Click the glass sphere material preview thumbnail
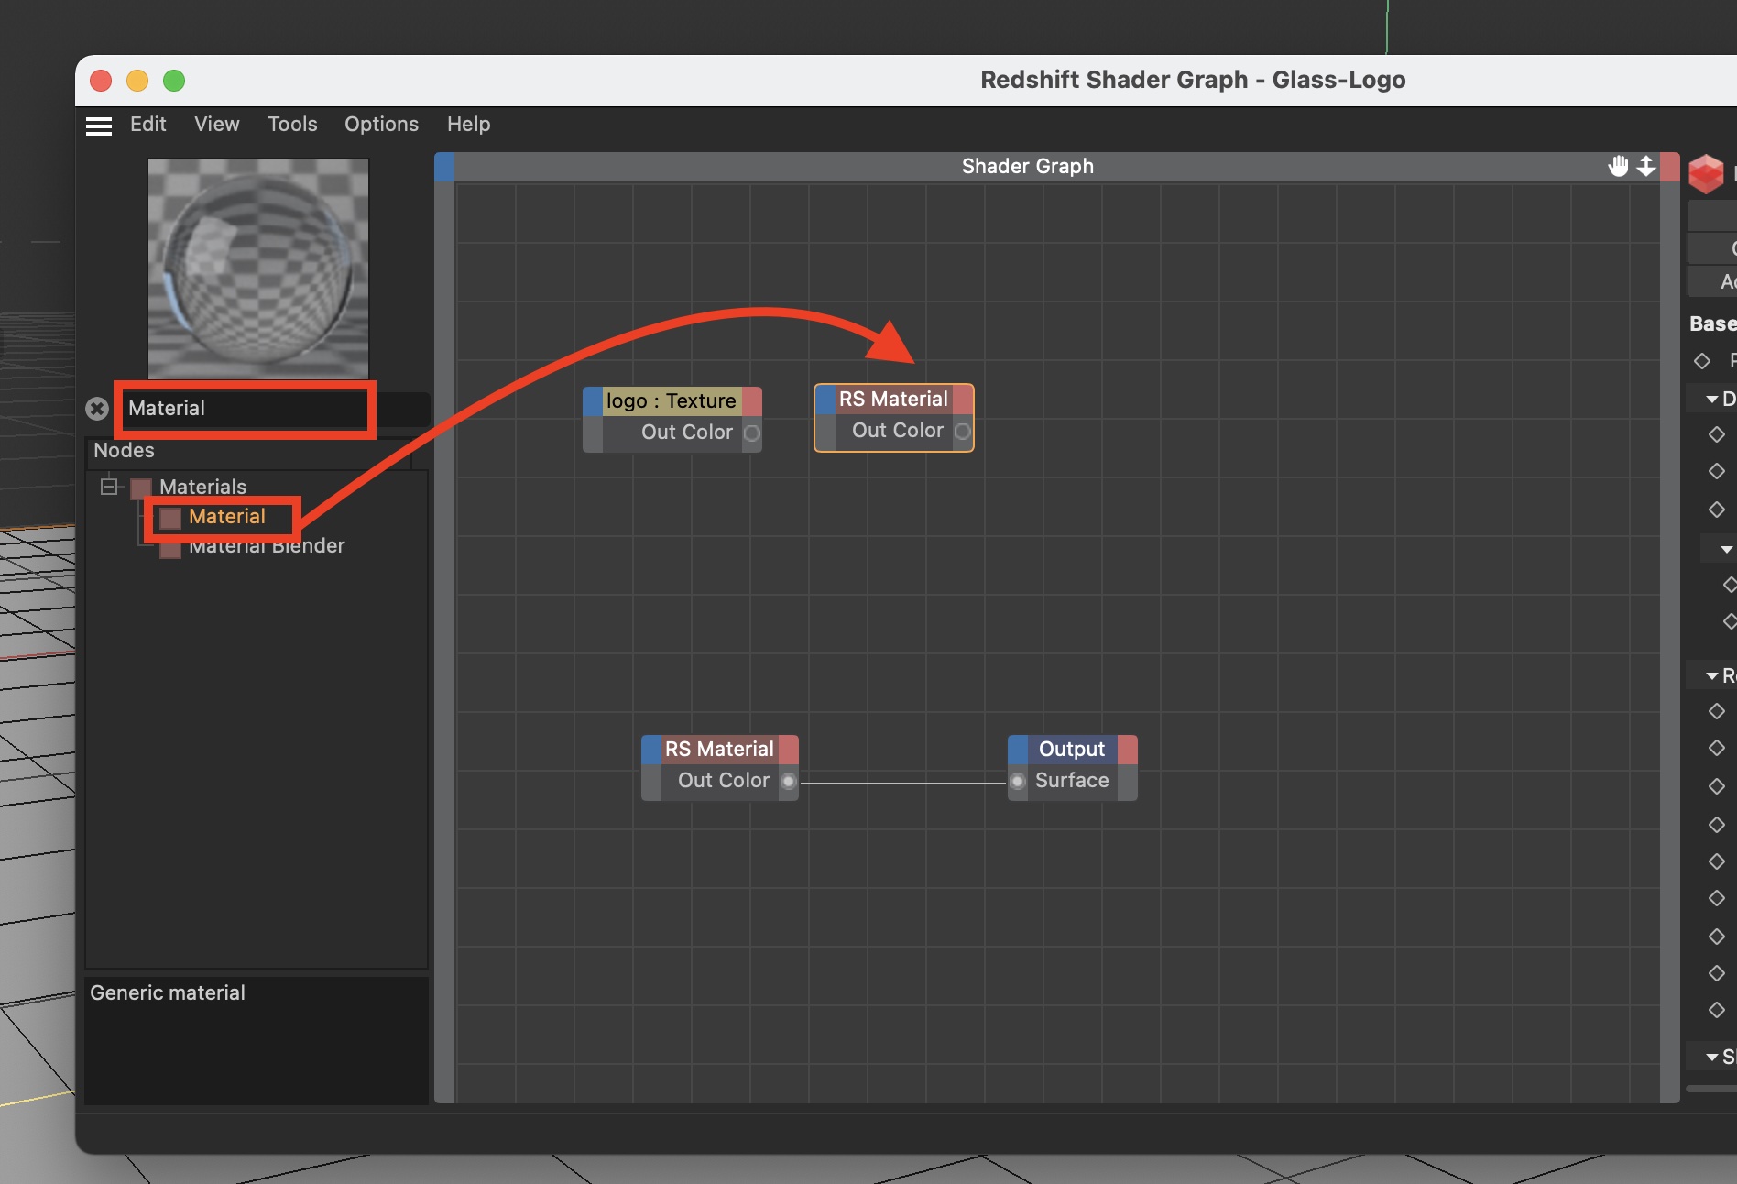Image resolution: width=1737 pixels, height=1184 pixels. tap(258, 268)
